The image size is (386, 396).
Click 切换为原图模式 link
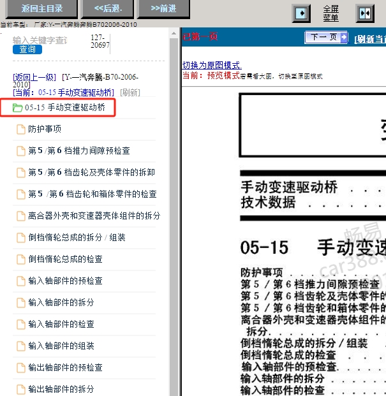[x=212, y=66]
